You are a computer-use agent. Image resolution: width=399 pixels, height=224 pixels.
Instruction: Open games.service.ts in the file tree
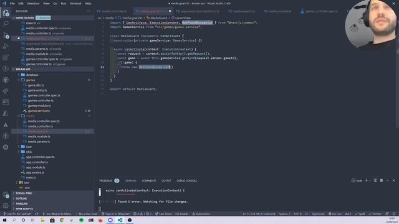(39, 111)
